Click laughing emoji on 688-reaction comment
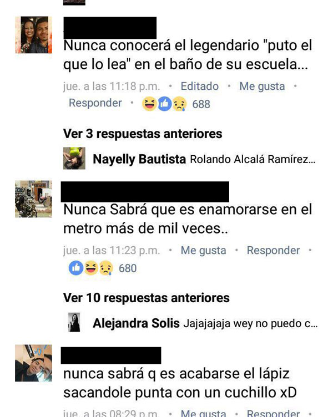The height and width of the screenshot is (417, 333). coord(149,104)
